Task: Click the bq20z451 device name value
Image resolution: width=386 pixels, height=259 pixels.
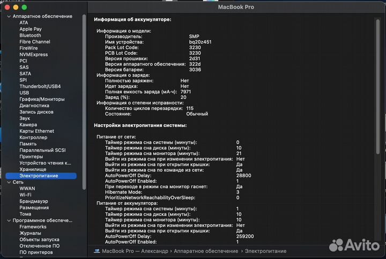Action: point(200,42)
